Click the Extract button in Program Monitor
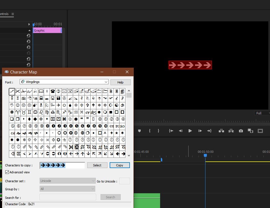This screenshot has width=270, height=208. coord(231,131)
